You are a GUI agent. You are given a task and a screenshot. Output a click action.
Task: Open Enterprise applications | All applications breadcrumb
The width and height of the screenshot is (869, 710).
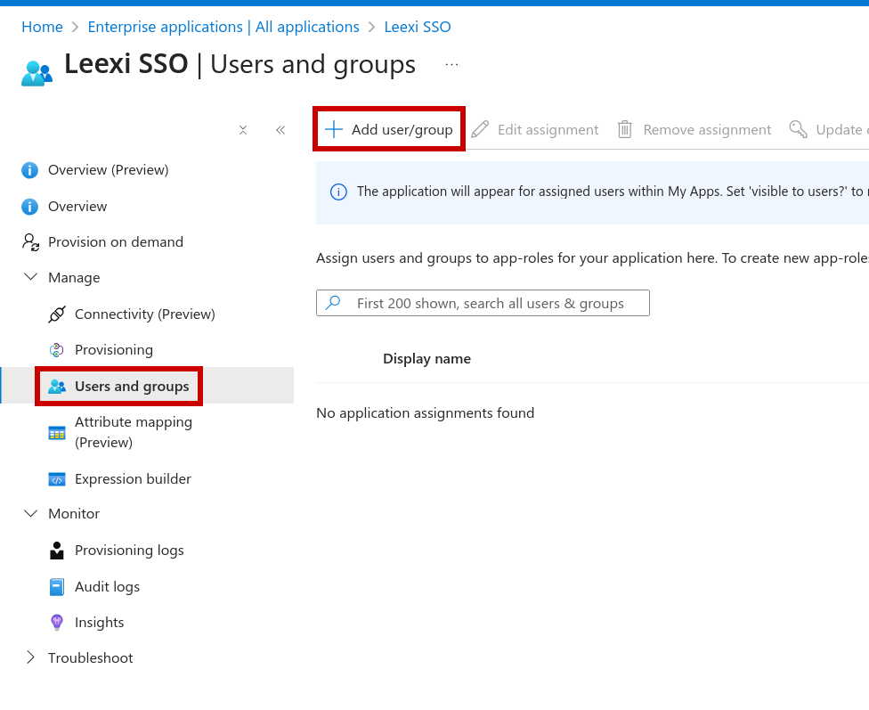click(x=223, y=27)
